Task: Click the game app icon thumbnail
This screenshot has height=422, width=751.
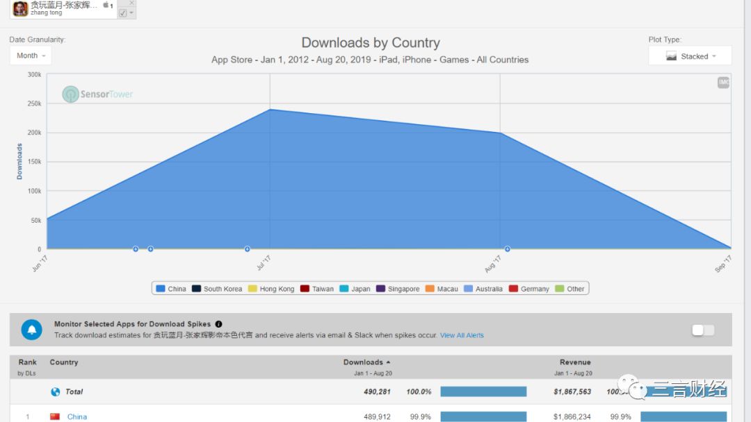Action: [x=20, y=8]
